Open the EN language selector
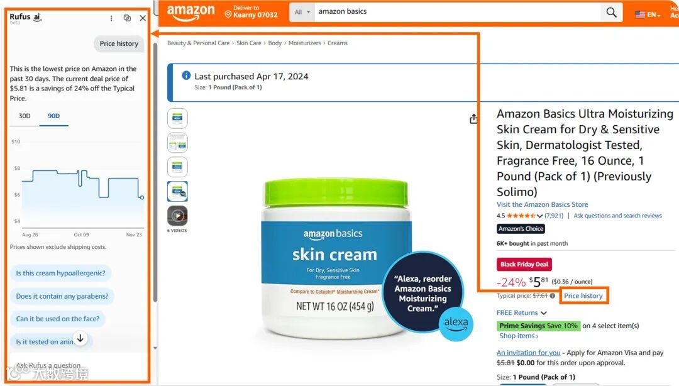Viewport: 679px width, 386px height. 648,14
